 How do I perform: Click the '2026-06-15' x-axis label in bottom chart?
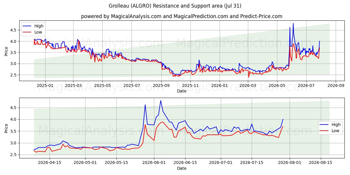[185, 162]
